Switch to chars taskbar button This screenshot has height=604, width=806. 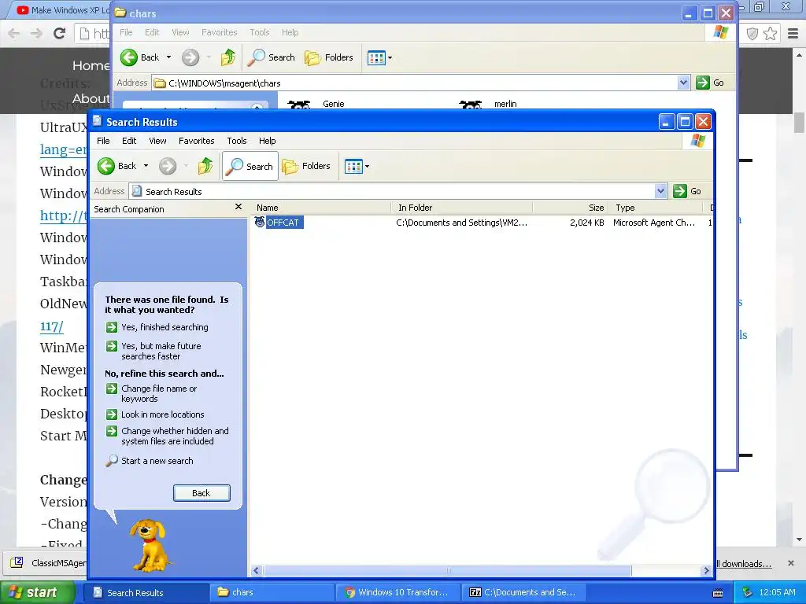pyautogui.click(x=272, y=592)
